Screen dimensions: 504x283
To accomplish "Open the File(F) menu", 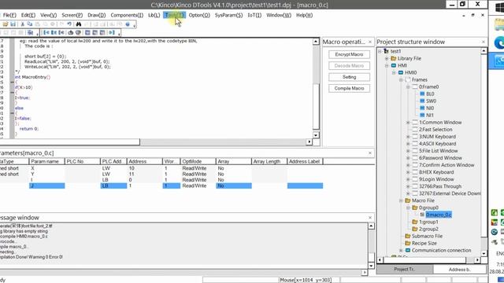I will tap(9, 15).
